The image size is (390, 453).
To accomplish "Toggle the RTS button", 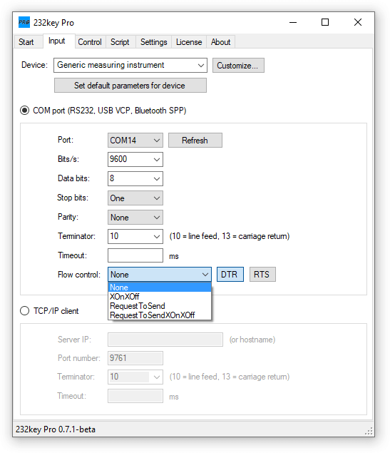I will point(262,274).
